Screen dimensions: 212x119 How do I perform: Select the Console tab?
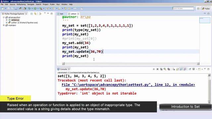(x=63, y=69)
